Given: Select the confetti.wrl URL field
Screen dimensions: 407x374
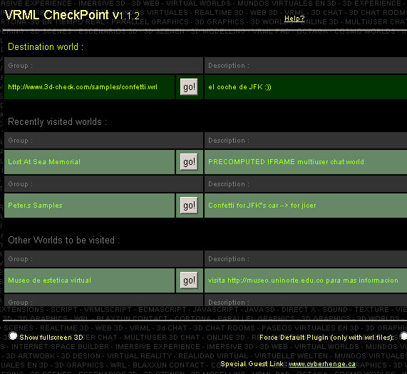Looking at the screenshot, I should (90, 87).
